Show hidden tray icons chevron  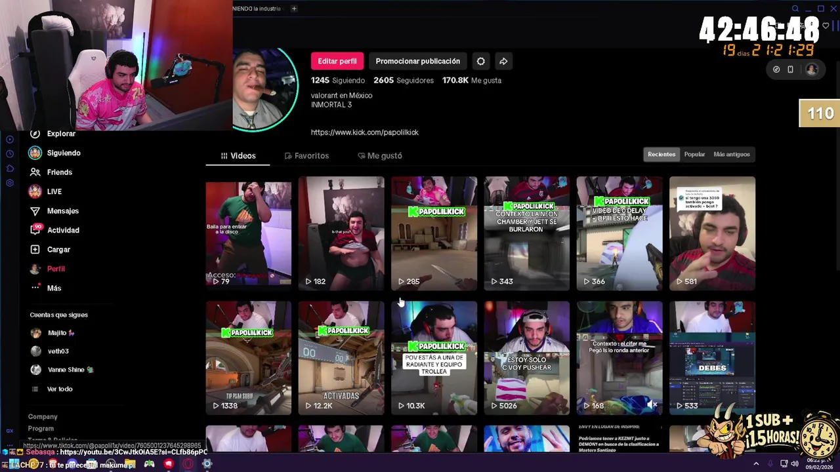(756, 463)
